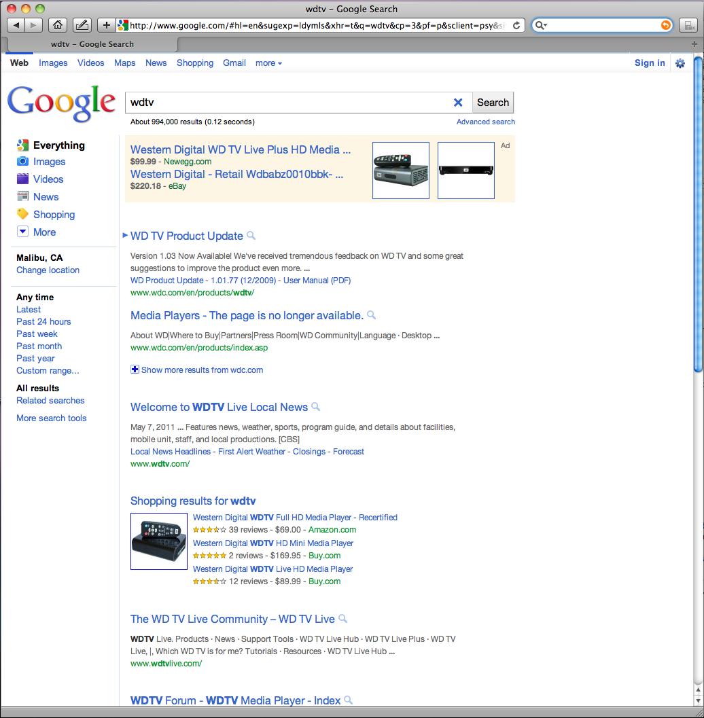The height and width of the screenshot is (718, 704).
Task: Click First Alert Weather sitelink
Action: pos(251,452)
